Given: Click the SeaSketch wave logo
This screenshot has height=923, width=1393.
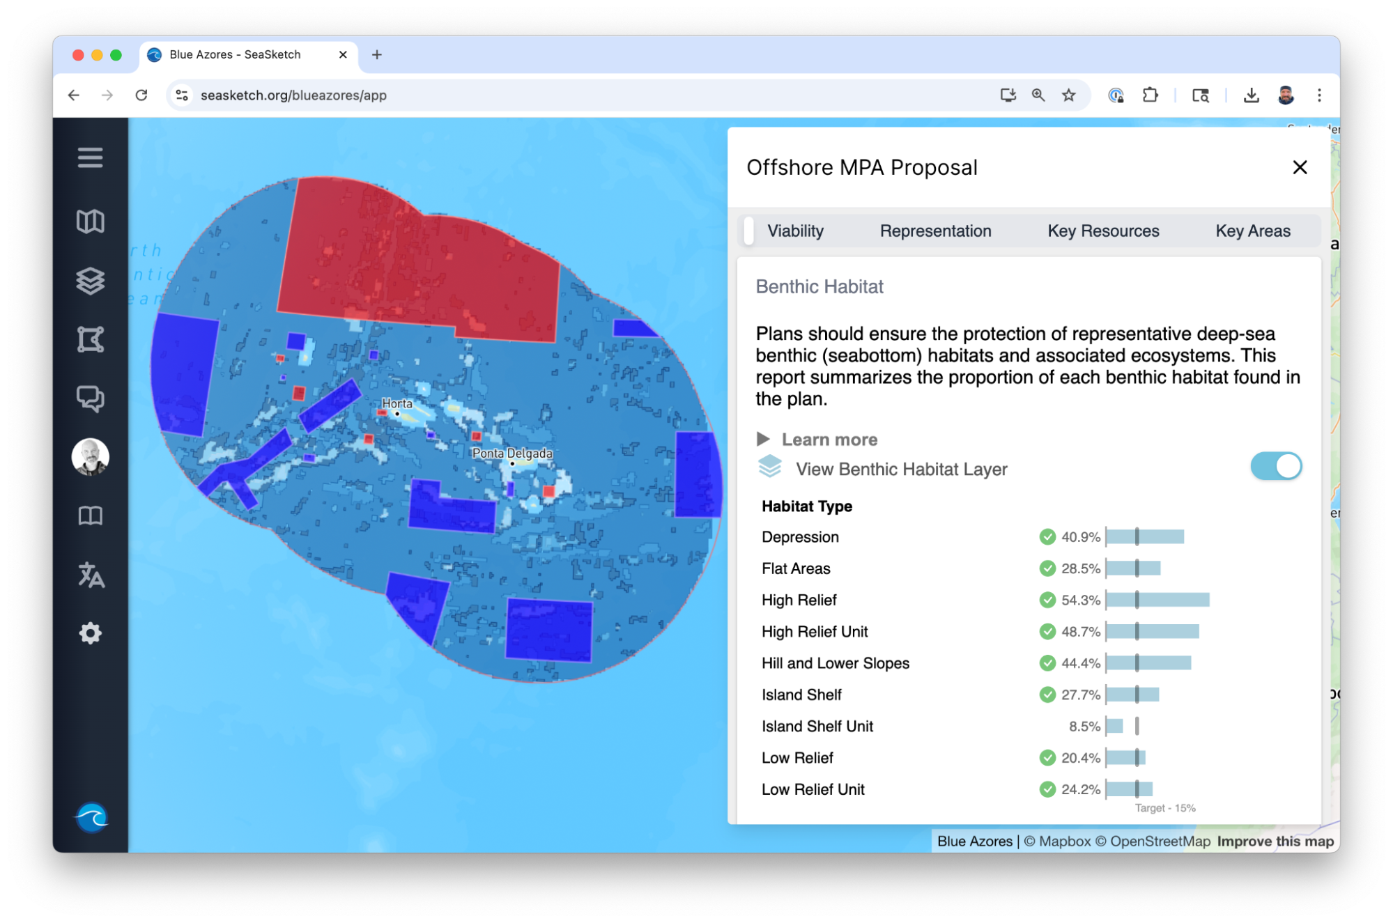Looking at the screenshot, I should 91,817.
